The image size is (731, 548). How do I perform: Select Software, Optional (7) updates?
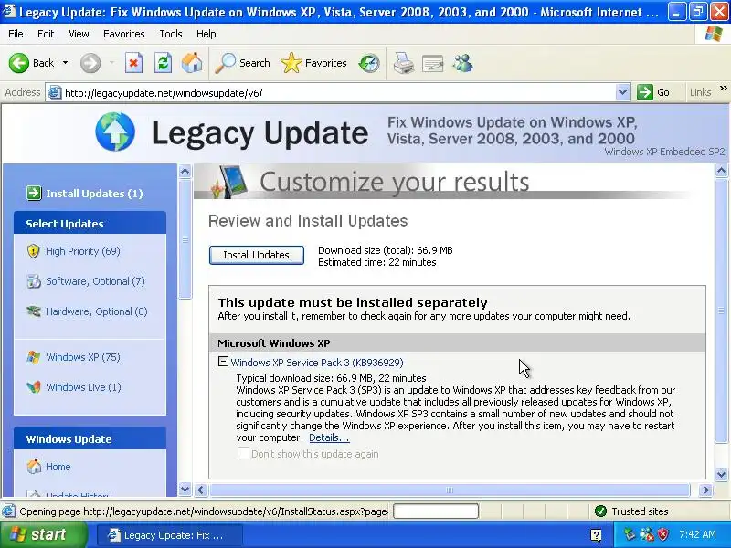pyautogui.click(x=96, y=281)
